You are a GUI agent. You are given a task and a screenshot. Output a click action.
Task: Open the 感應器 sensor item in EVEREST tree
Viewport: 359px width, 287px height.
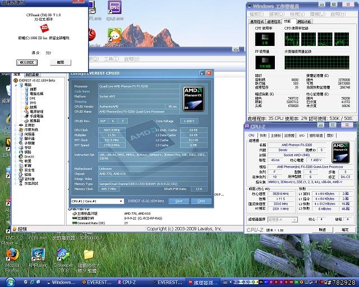point(32,121)
